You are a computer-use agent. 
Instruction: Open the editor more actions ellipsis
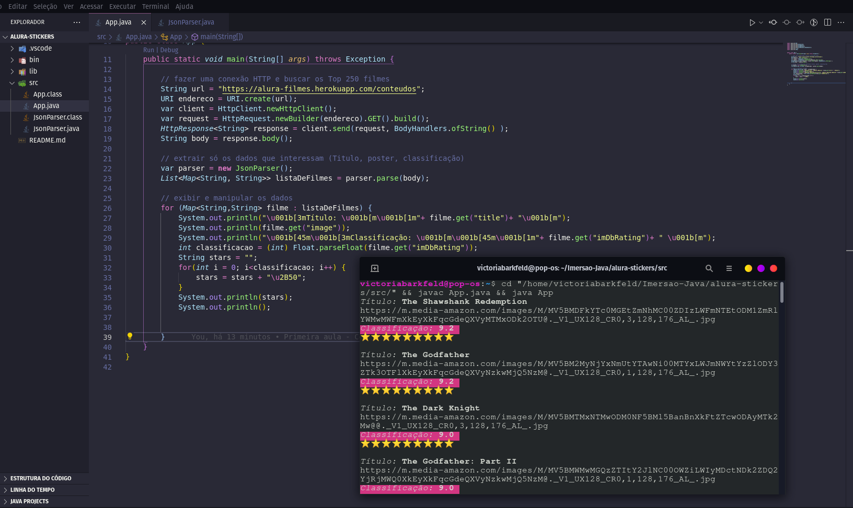(x=841, y=22)
